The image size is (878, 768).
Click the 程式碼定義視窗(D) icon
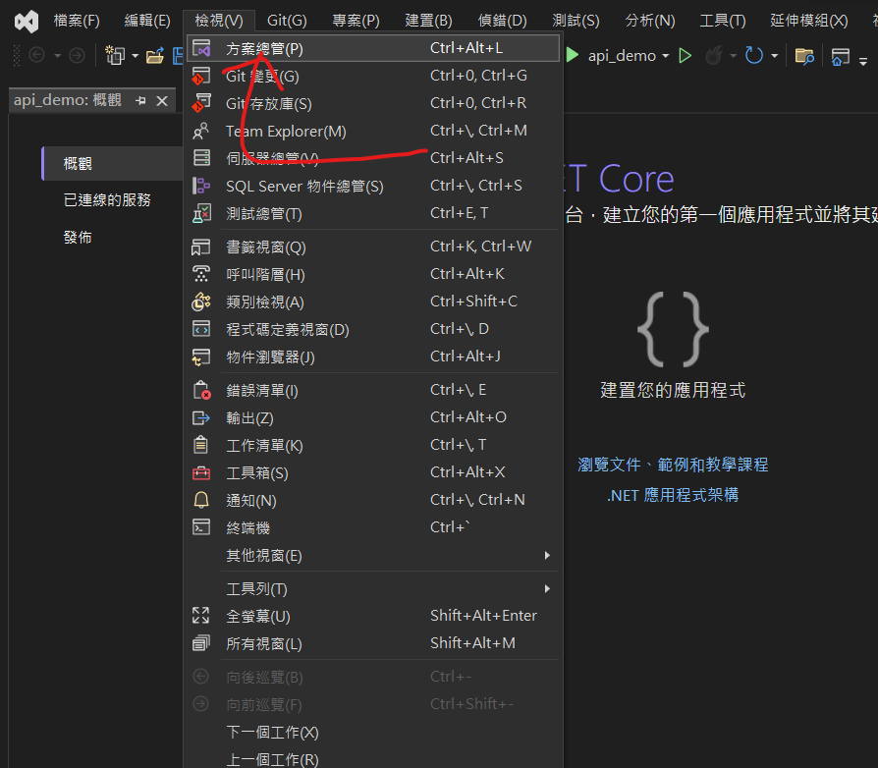pos(201,329)
